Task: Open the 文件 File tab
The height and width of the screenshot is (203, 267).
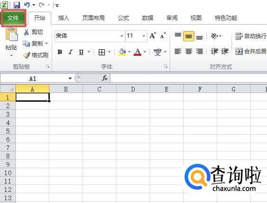Action: (x=13, y=18)
